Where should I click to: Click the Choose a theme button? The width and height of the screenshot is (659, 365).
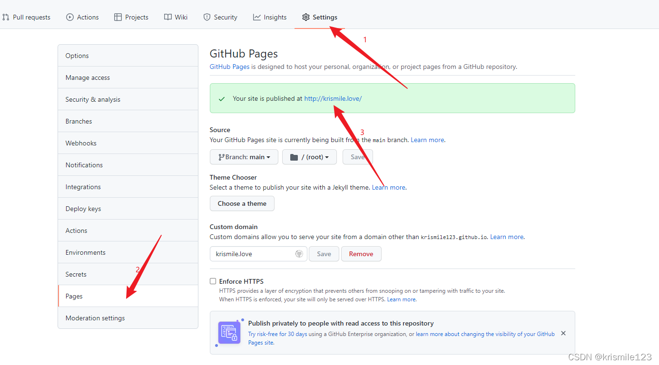pyautogui.click(x=242, y=203)
